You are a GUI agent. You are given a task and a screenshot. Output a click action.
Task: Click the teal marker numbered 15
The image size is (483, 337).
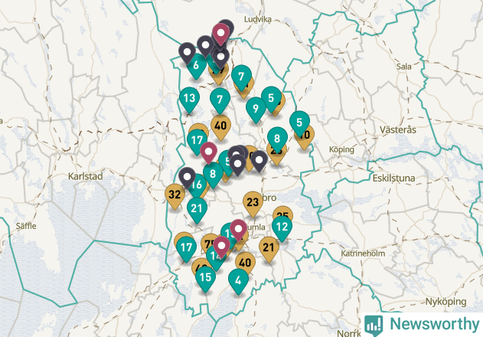(205, 277)
